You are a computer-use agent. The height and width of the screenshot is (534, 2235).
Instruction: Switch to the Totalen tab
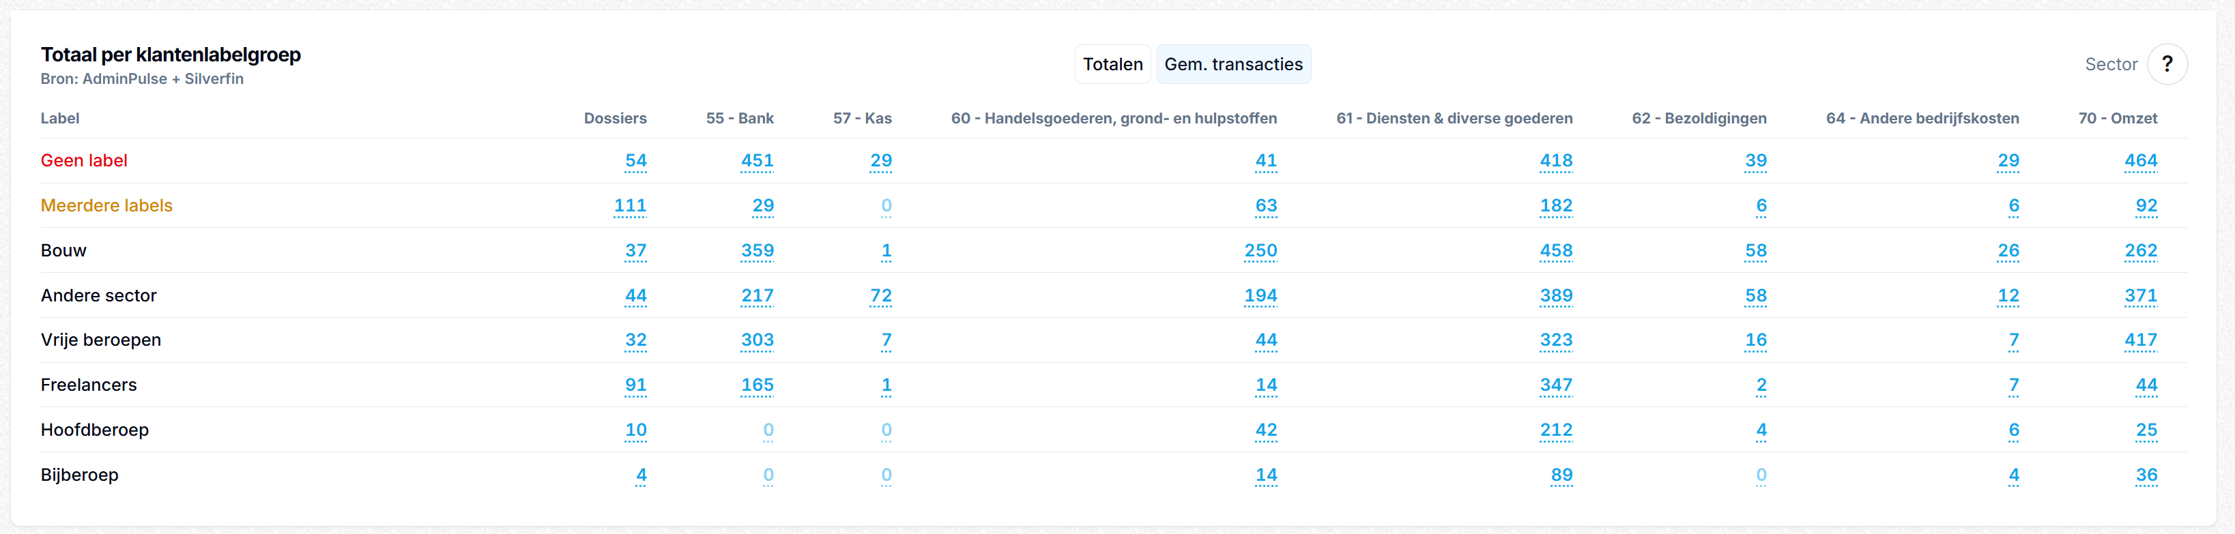click(1112, 64)
